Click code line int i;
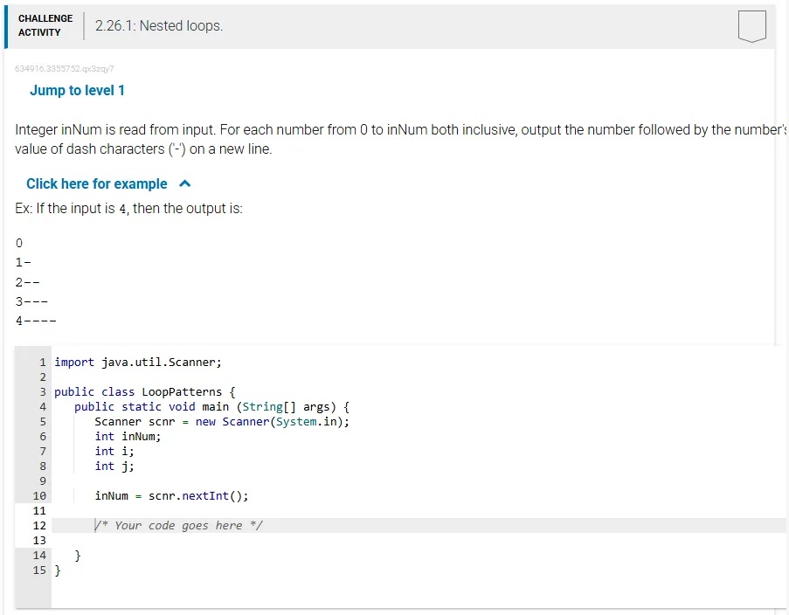Screen dimensions: 789x615 coord(114,452)
